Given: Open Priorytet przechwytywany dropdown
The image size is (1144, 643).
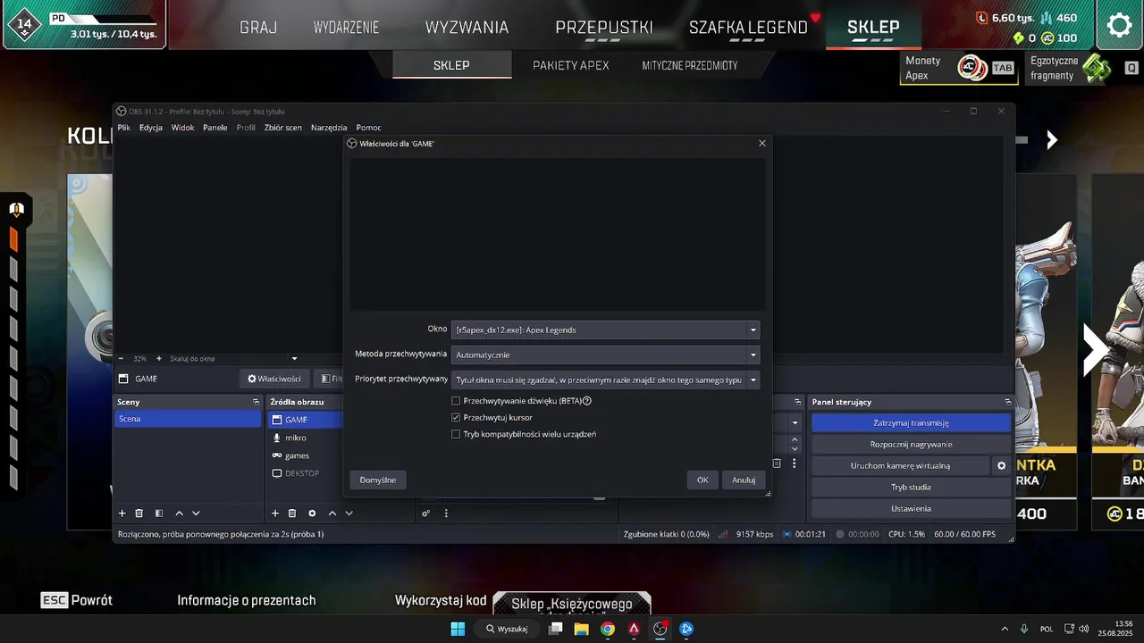Looking at the screenshot, I should click(x=605, y=380).
